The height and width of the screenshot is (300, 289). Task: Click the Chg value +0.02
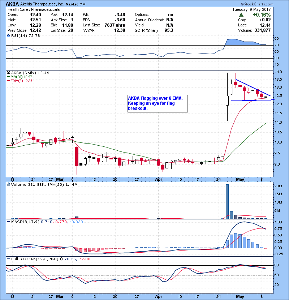[x=265, y=20]
